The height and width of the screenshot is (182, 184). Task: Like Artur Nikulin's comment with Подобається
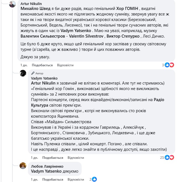(x=42, y=65)
